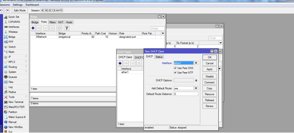Open the Interface dropdown in New DHCP Client
294x133 pixels.
pos(196,63)
